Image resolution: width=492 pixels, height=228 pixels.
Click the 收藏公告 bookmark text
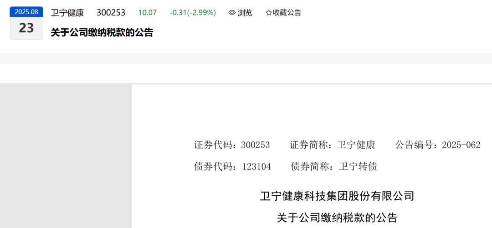pos(287,13)
